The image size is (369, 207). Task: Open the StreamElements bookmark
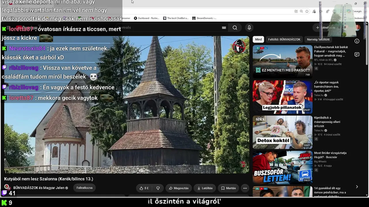pyautogui.click(x=204, y=18)
